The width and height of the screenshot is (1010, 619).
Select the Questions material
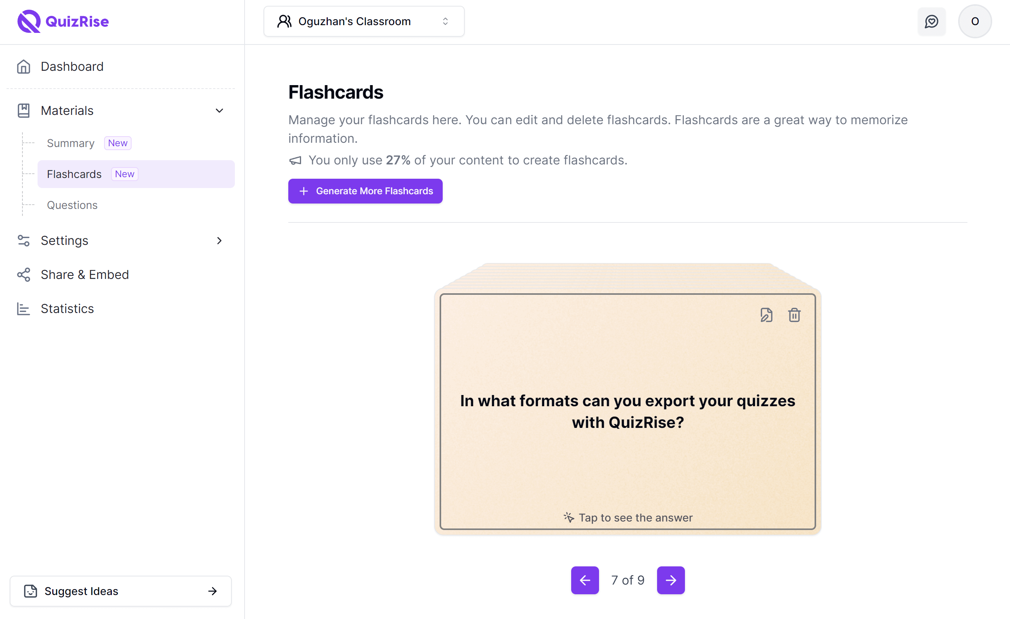[x=72, y=205]
